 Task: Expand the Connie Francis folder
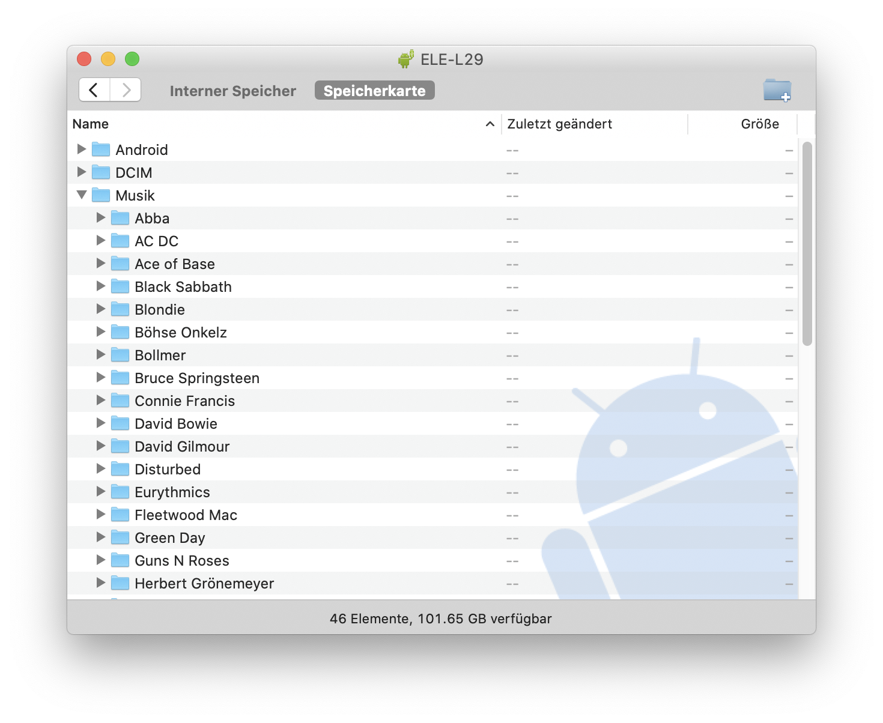coord(101,400)
